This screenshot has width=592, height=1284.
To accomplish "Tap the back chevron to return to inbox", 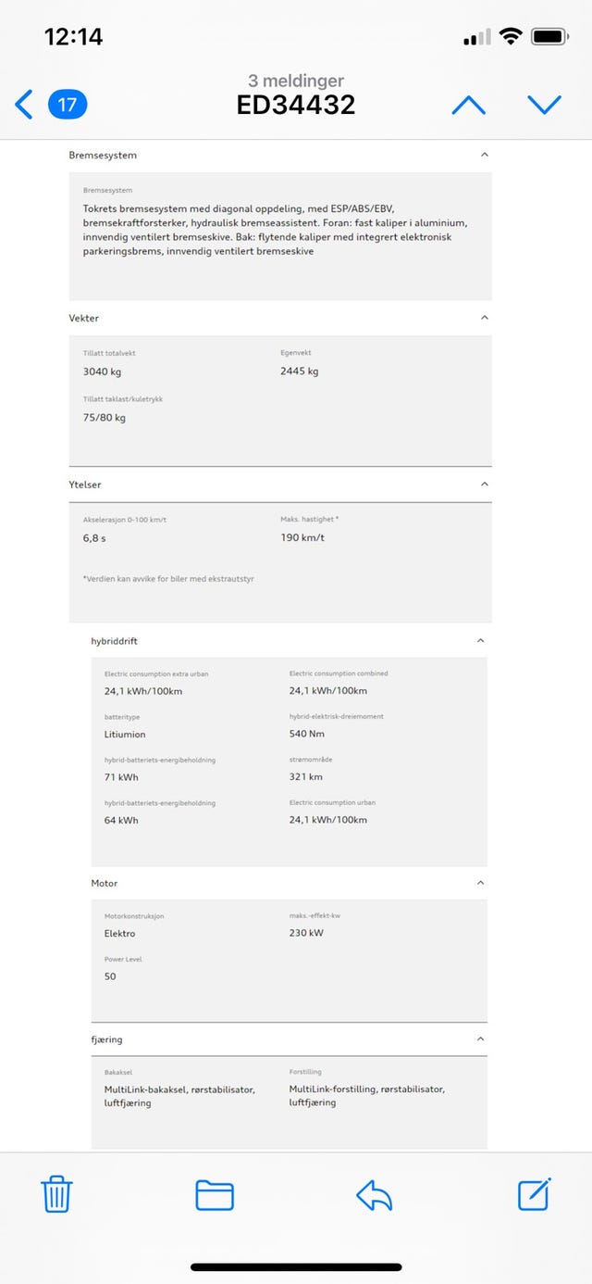I will 24,105.
